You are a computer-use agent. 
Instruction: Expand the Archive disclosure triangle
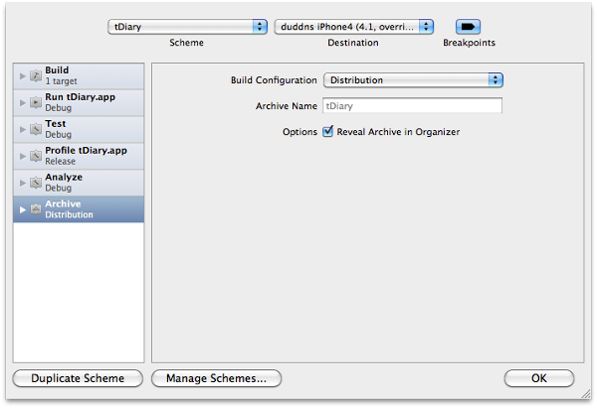pyautogui.click(x=23, y=209)
